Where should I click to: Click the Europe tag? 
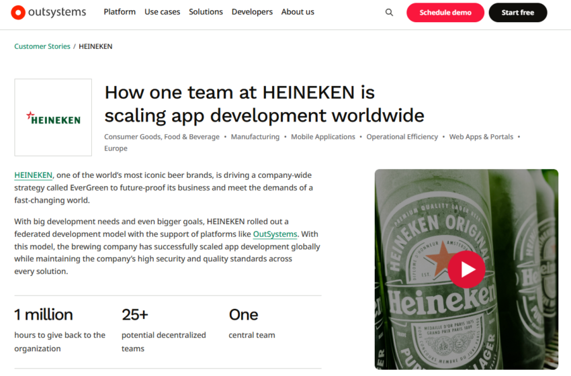point(116,148)
